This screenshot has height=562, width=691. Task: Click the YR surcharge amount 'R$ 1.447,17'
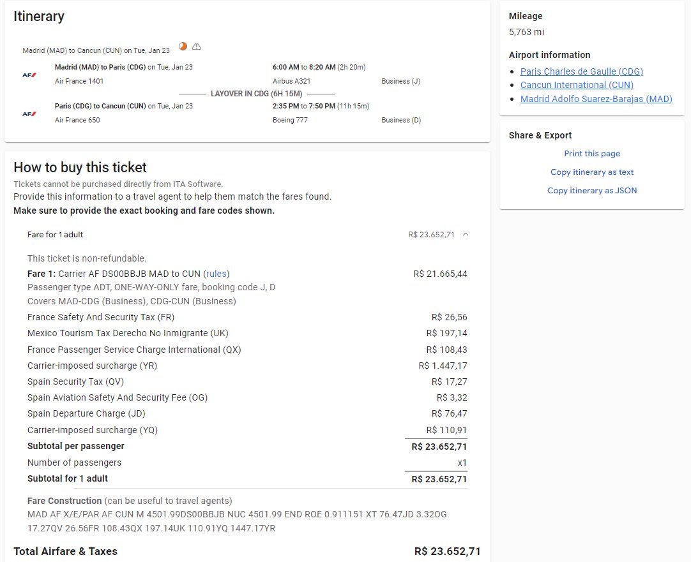[443, 366]
